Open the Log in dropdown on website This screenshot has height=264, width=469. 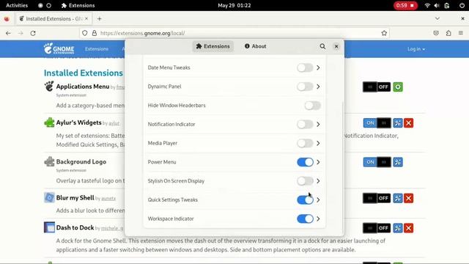click(416, 49)
